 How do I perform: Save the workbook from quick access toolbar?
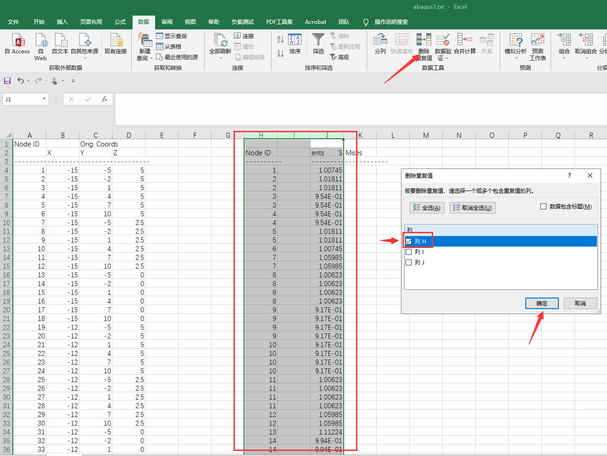(7, 81)
